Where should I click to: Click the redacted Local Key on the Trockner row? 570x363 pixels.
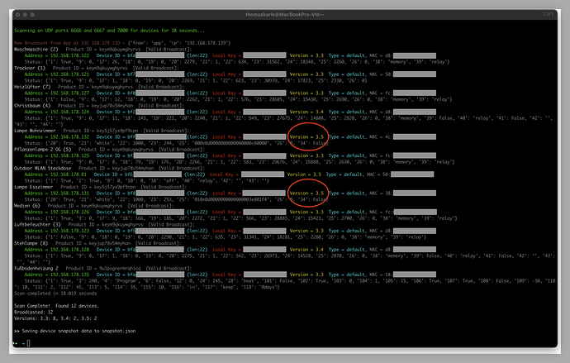[264, 74]
